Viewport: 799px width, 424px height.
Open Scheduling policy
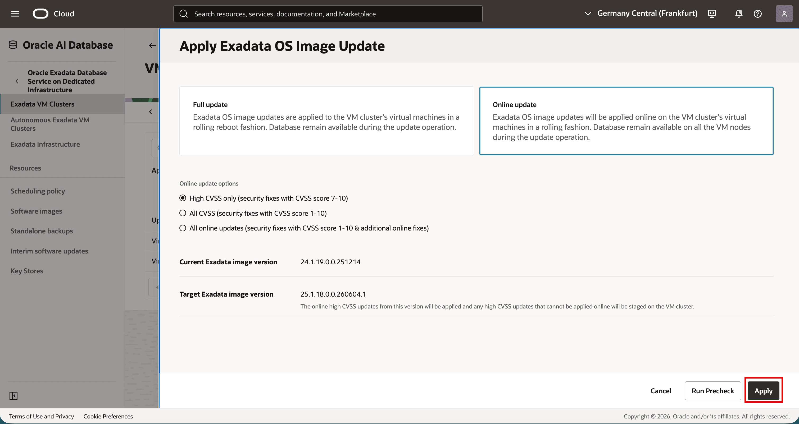pos(38,191)
